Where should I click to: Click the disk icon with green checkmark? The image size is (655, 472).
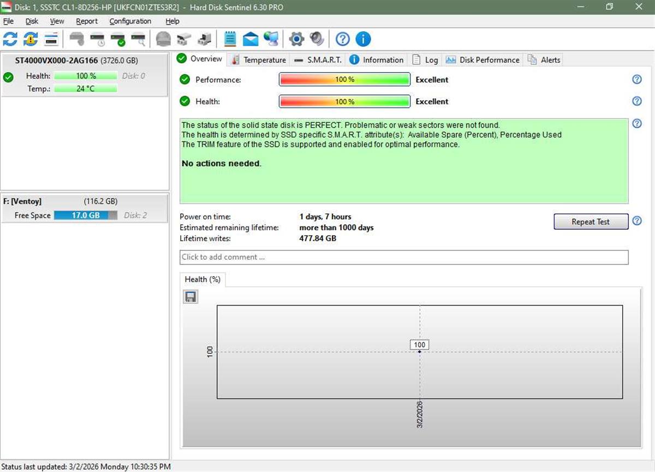pos(118,39)
